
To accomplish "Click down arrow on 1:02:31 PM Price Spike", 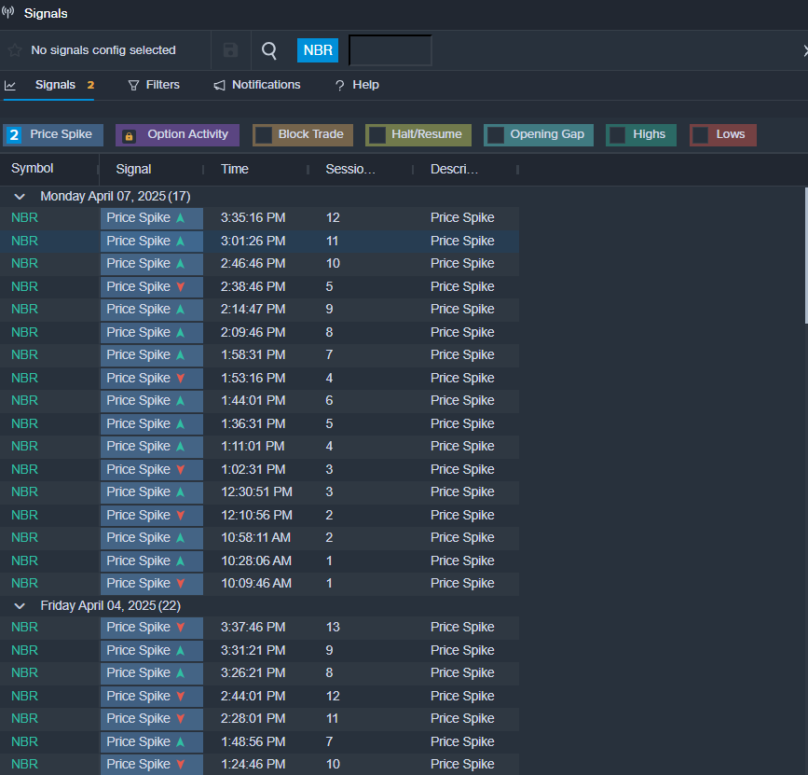I will (181, 470).
